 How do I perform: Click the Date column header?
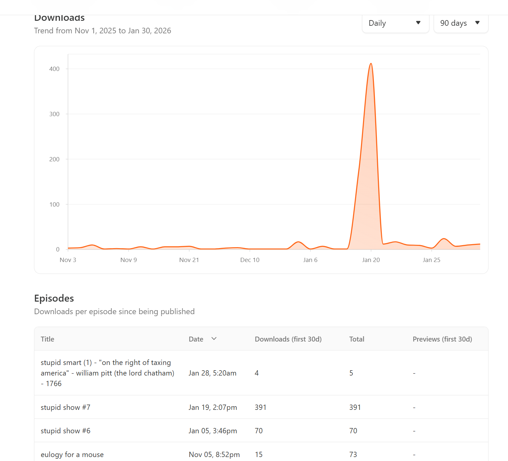tap(196, 339)
